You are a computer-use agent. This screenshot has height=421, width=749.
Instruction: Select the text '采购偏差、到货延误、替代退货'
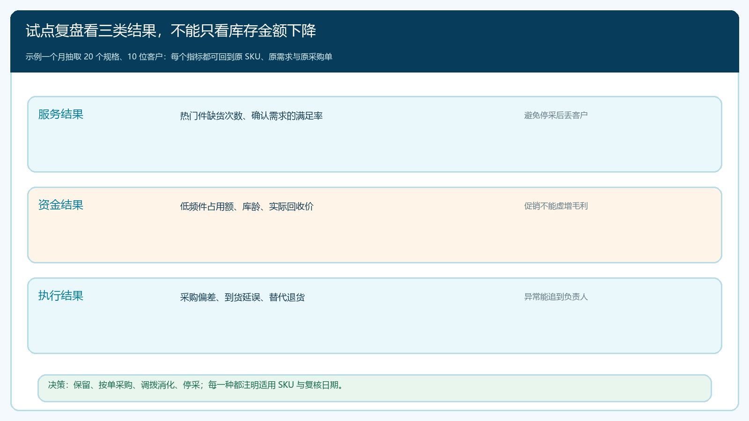point(242,297)
